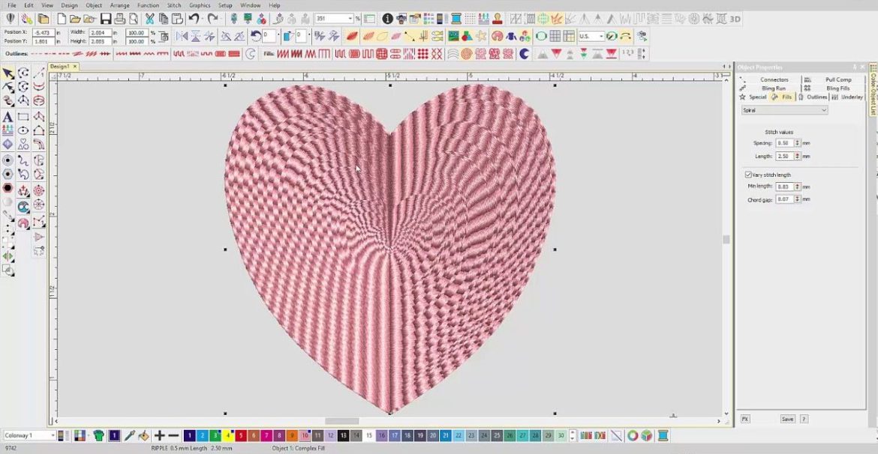
Task: Select color swatch 10 pink
Action: pyautogui.click(x=305, y=435)
